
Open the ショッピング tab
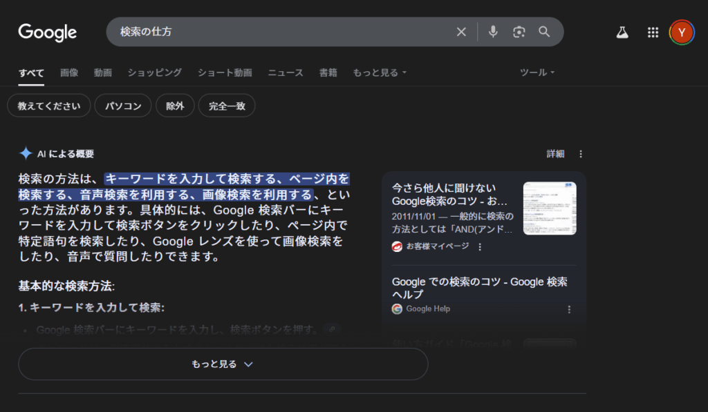(x=154, y=72)
